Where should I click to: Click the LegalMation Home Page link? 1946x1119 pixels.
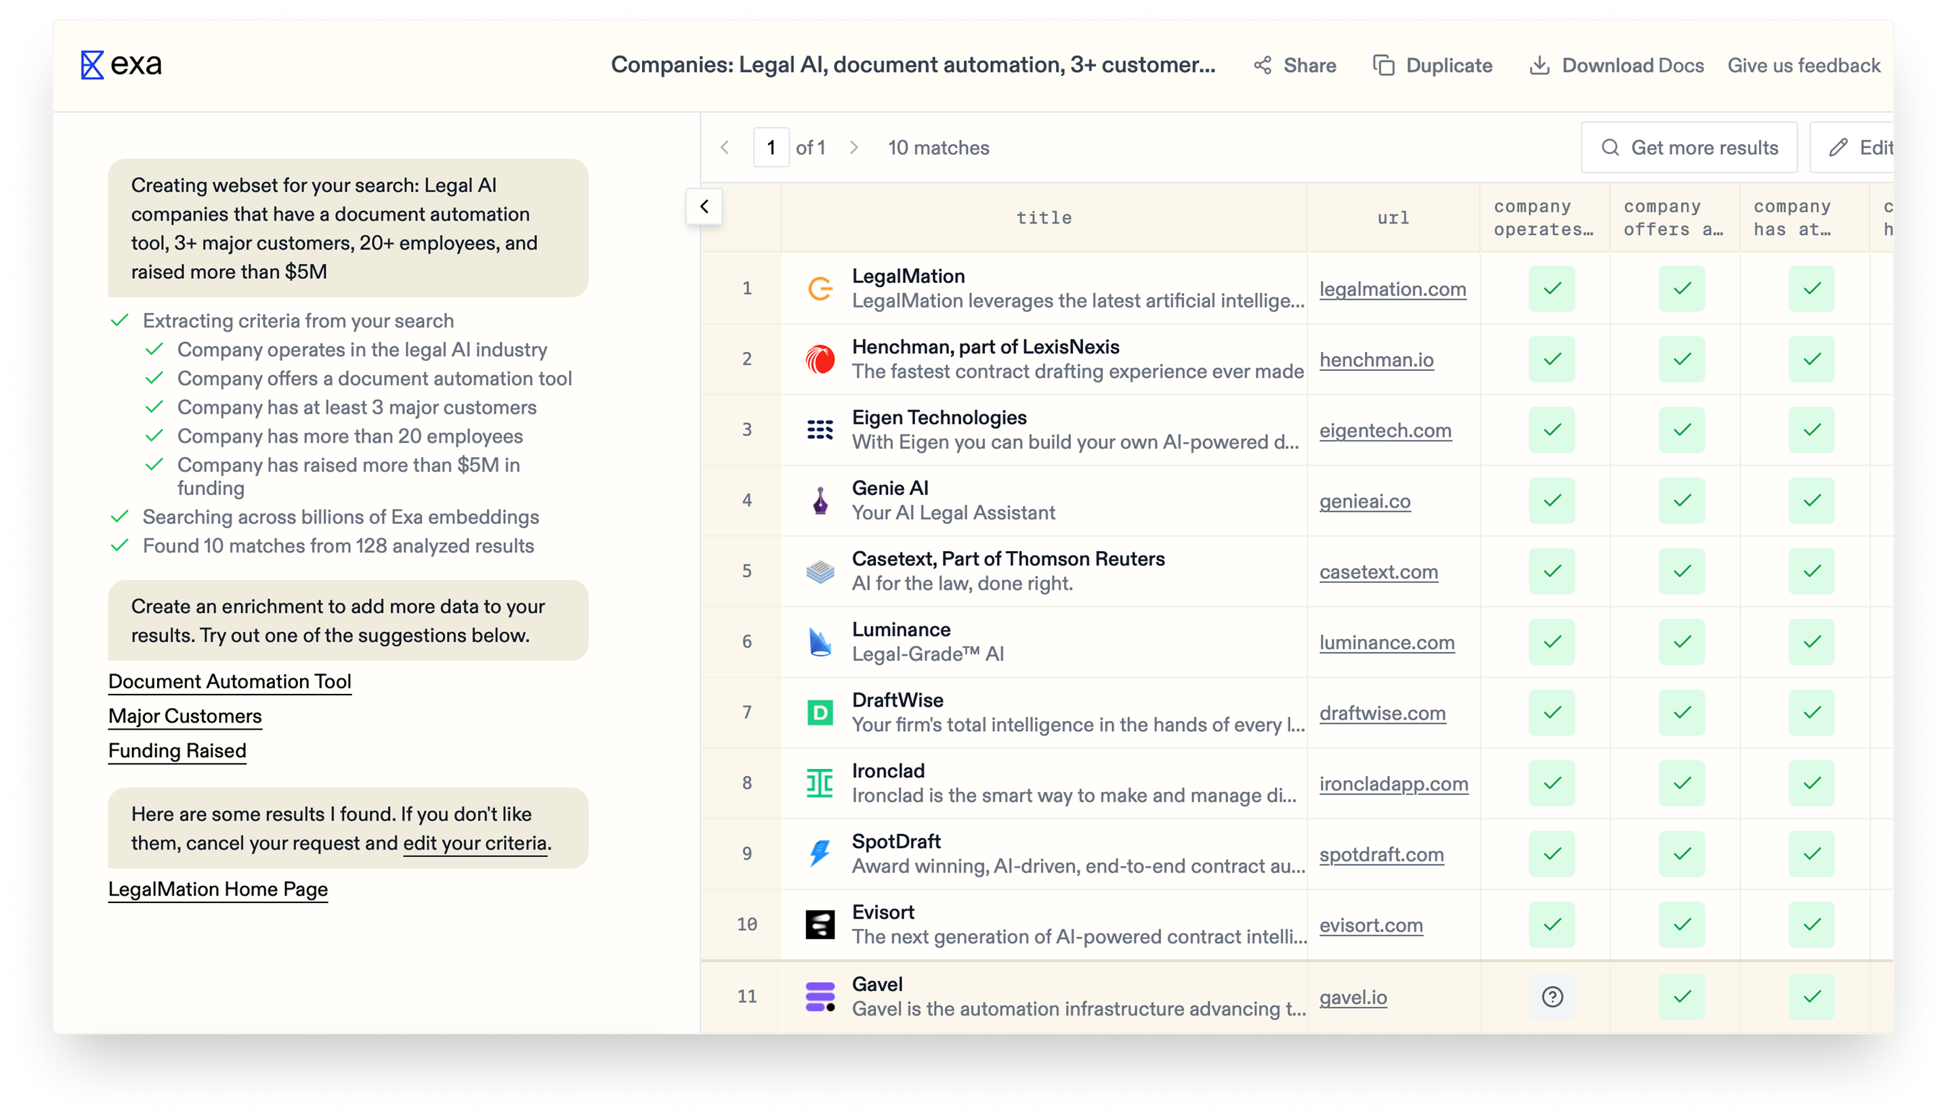(x=218, y=888)
